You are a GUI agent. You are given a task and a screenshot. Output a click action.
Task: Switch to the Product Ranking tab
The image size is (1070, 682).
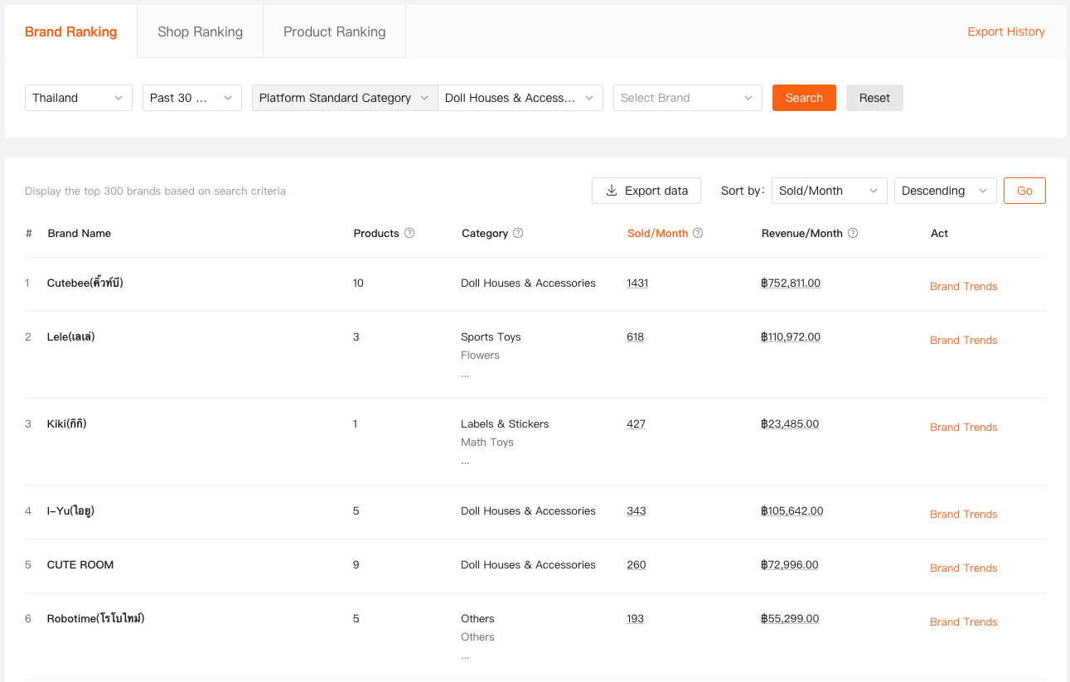[334, 31]
